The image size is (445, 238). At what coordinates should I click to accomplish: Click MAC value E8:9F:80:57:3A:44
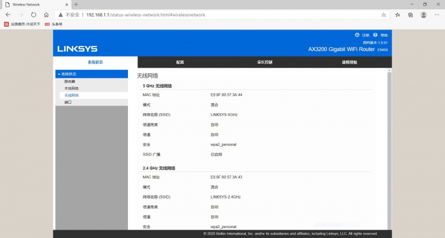(226, 95)
